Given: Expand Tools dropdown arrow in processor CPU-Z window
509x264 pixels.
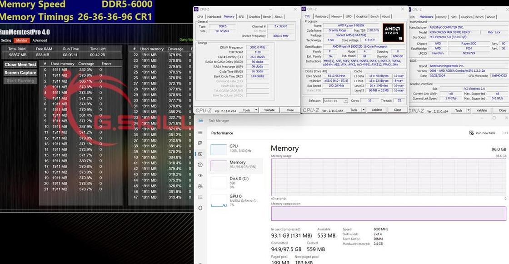Looking at the screenshot, I should pyautogui.click(x=364, y=110).
